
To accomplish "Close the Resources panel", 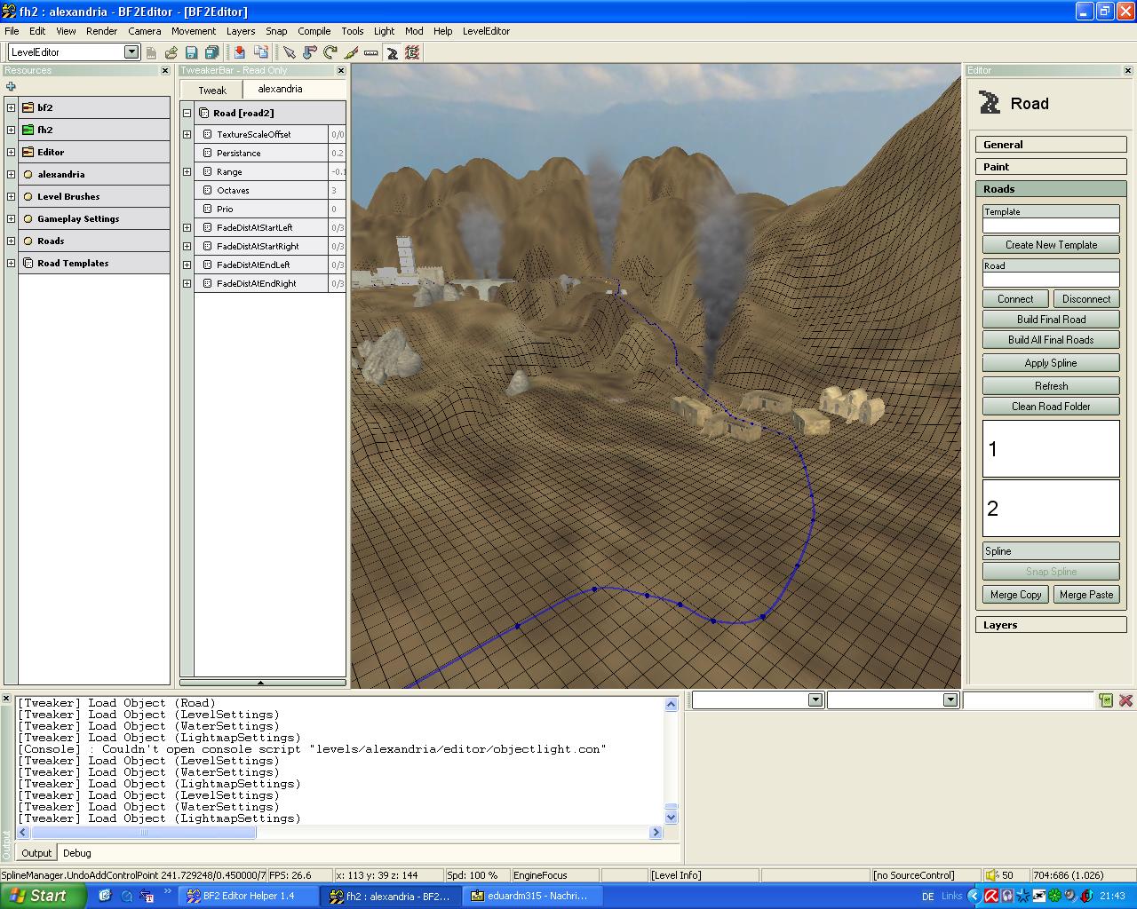I will coord(165,71).
